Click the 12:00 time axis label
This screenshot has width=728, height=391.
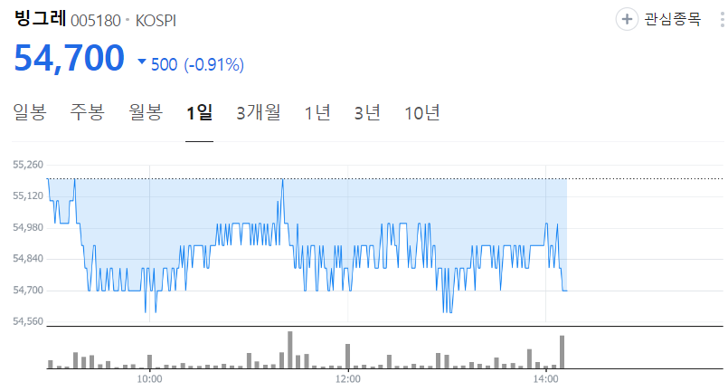[348, 379]
